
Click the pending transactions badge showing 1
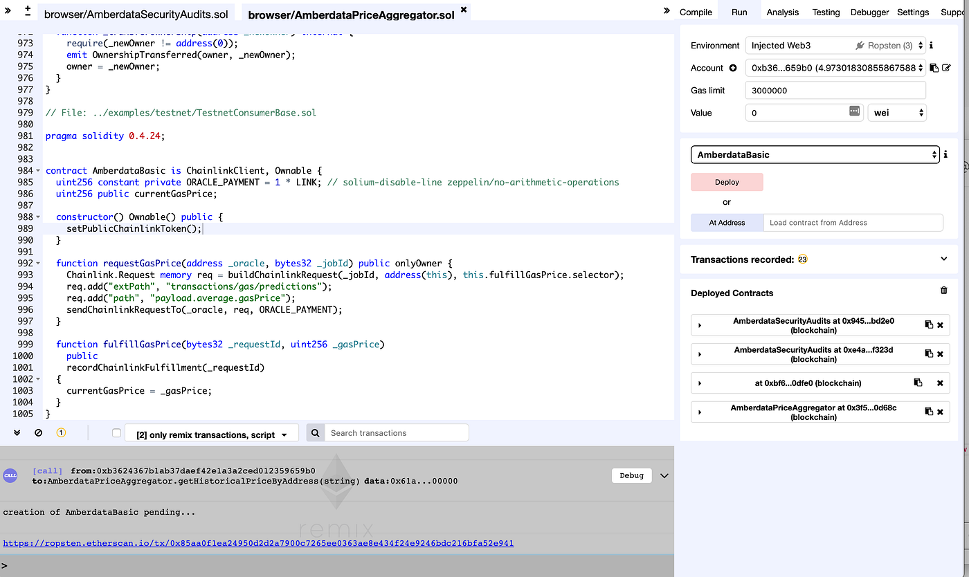61,432
